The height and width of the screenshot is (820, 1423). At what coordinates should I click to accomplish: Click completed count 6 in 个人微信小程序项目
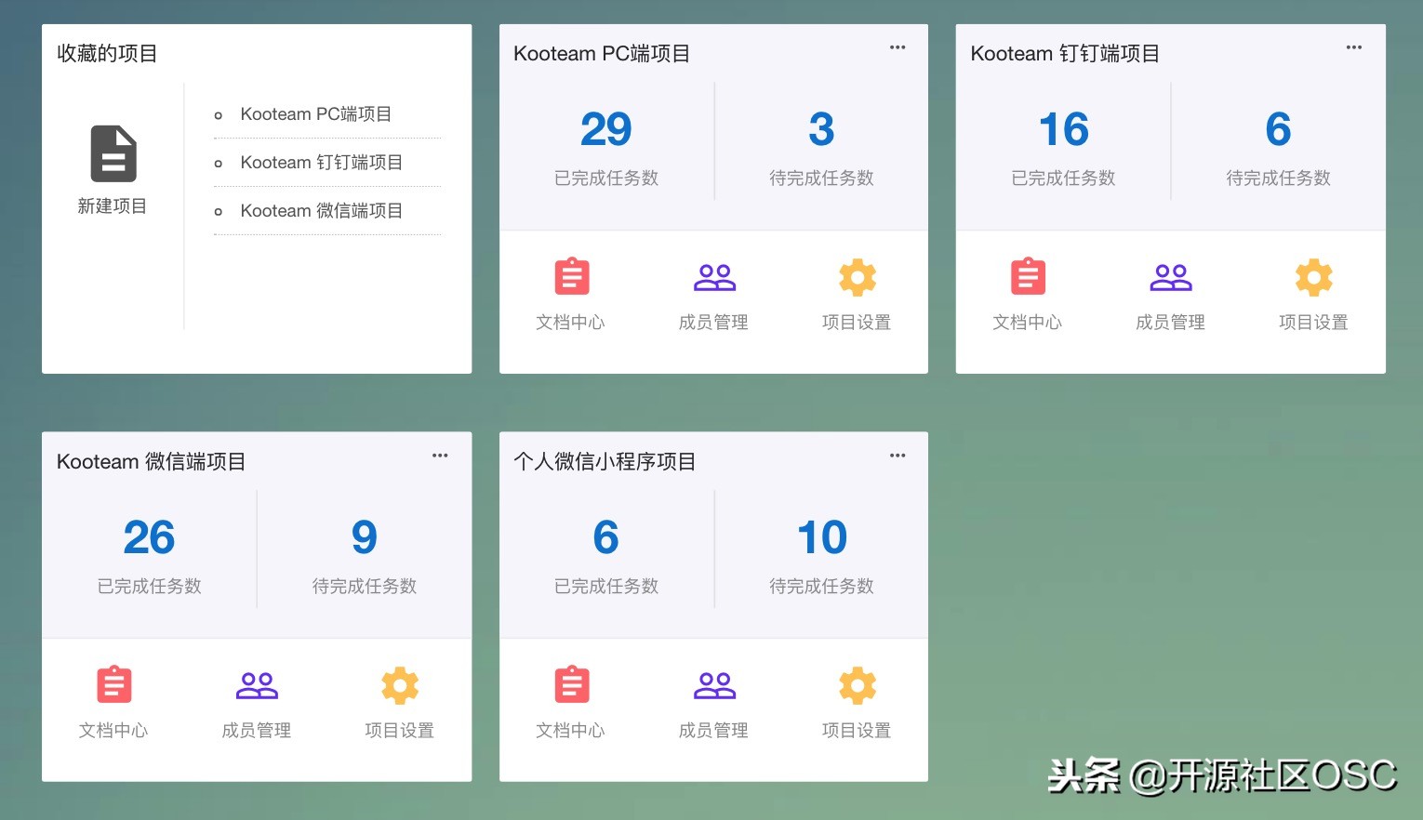click(606, 537)
